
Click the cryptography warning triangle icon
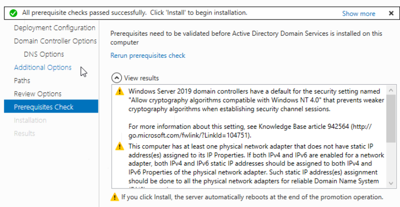click(x=119, y=92)
